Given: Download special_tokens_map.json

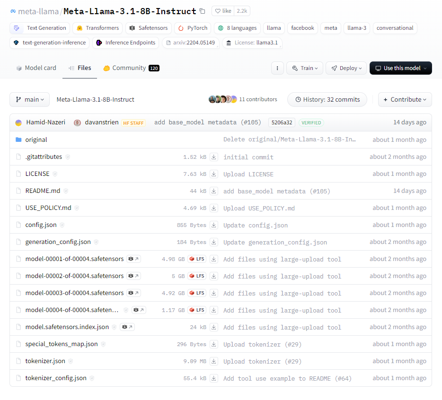Looking at the screenshot, I should click(214, 344).
